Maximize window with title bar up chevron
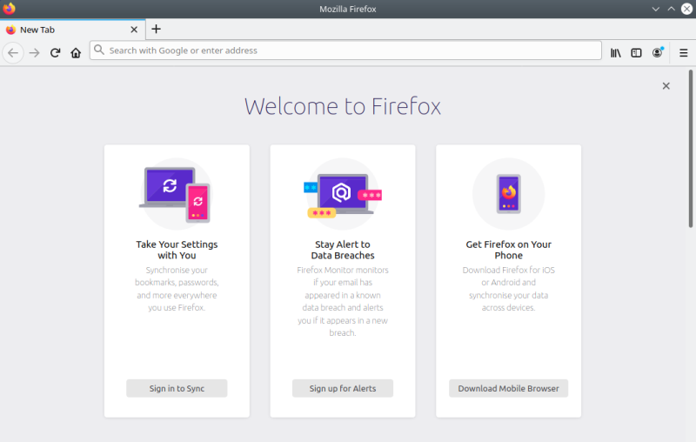The width and height of the screenshot is (696, 442). click(671, 9)
